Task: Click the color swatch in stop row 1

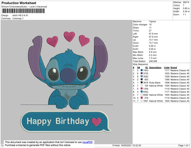Action: pos(142,70)
